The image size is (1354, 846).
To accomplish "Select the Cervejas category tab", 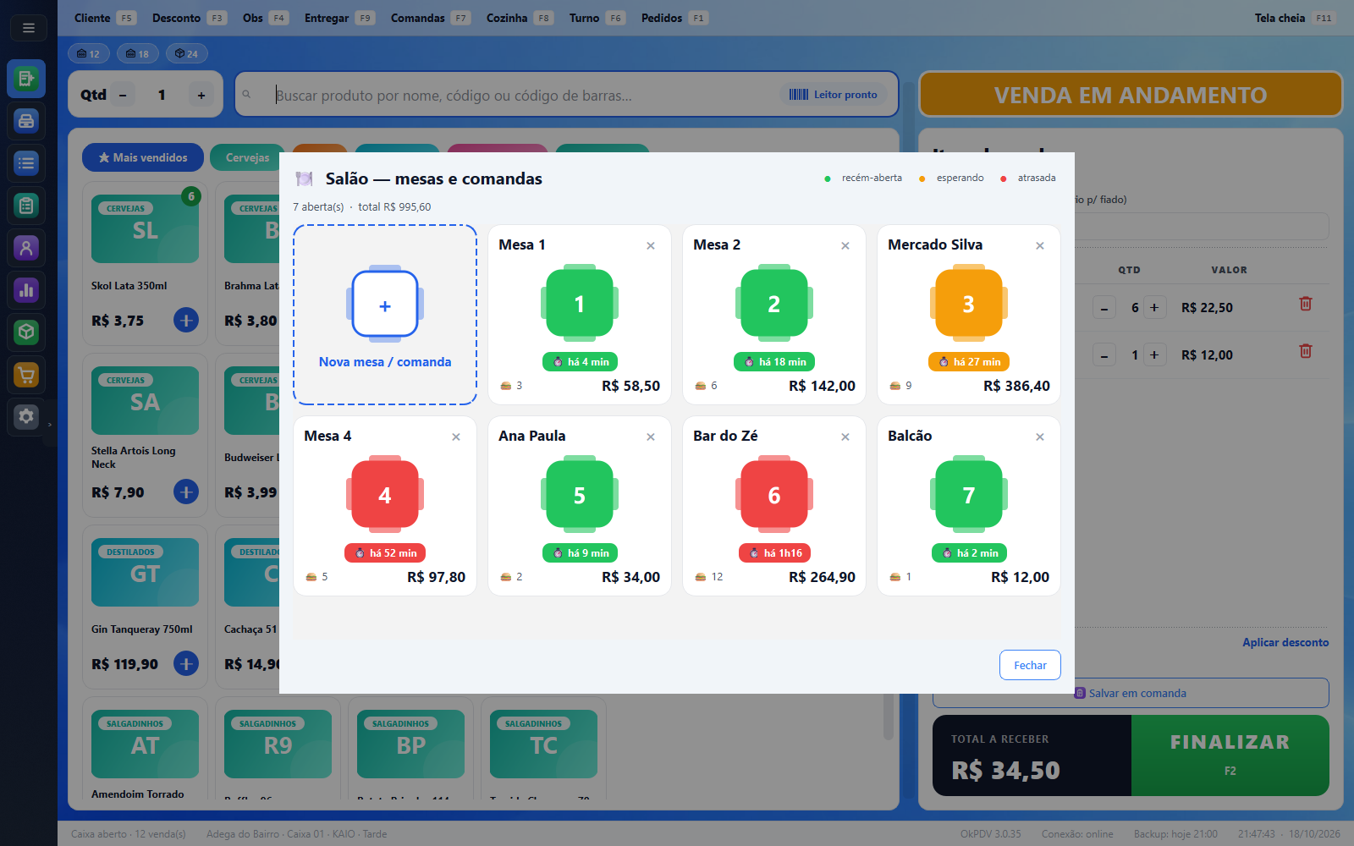I will tap(247, 157).
